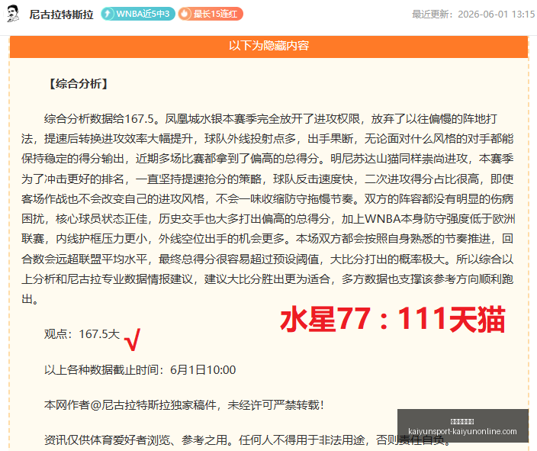Open the author avatar portrait

13,14
